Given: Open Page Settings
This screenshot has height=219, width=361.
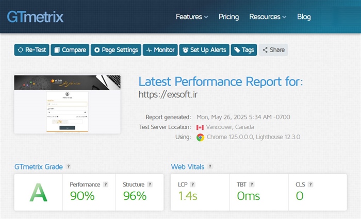Looking at the screenshot, I should click(x=116, y=50).
